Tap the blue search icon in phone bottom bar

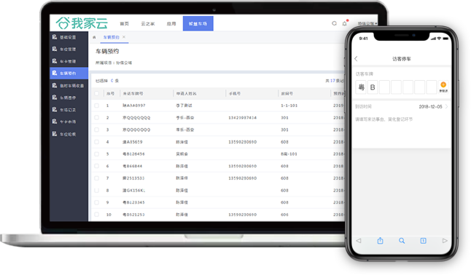click(402, 241)
